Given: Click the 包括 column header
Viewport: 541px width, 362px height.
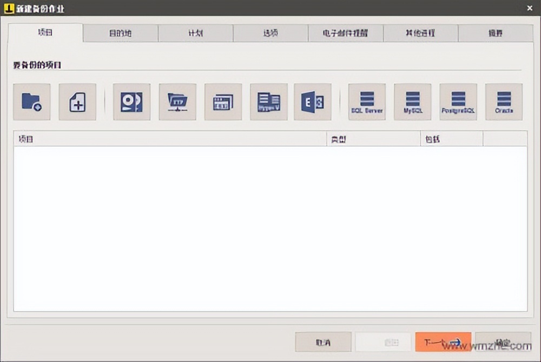Looking at the screenshot, I should [452, 139].
